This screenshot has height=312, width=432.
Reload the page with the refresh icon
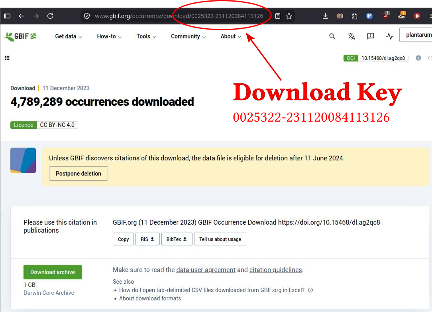coord(50,16)
